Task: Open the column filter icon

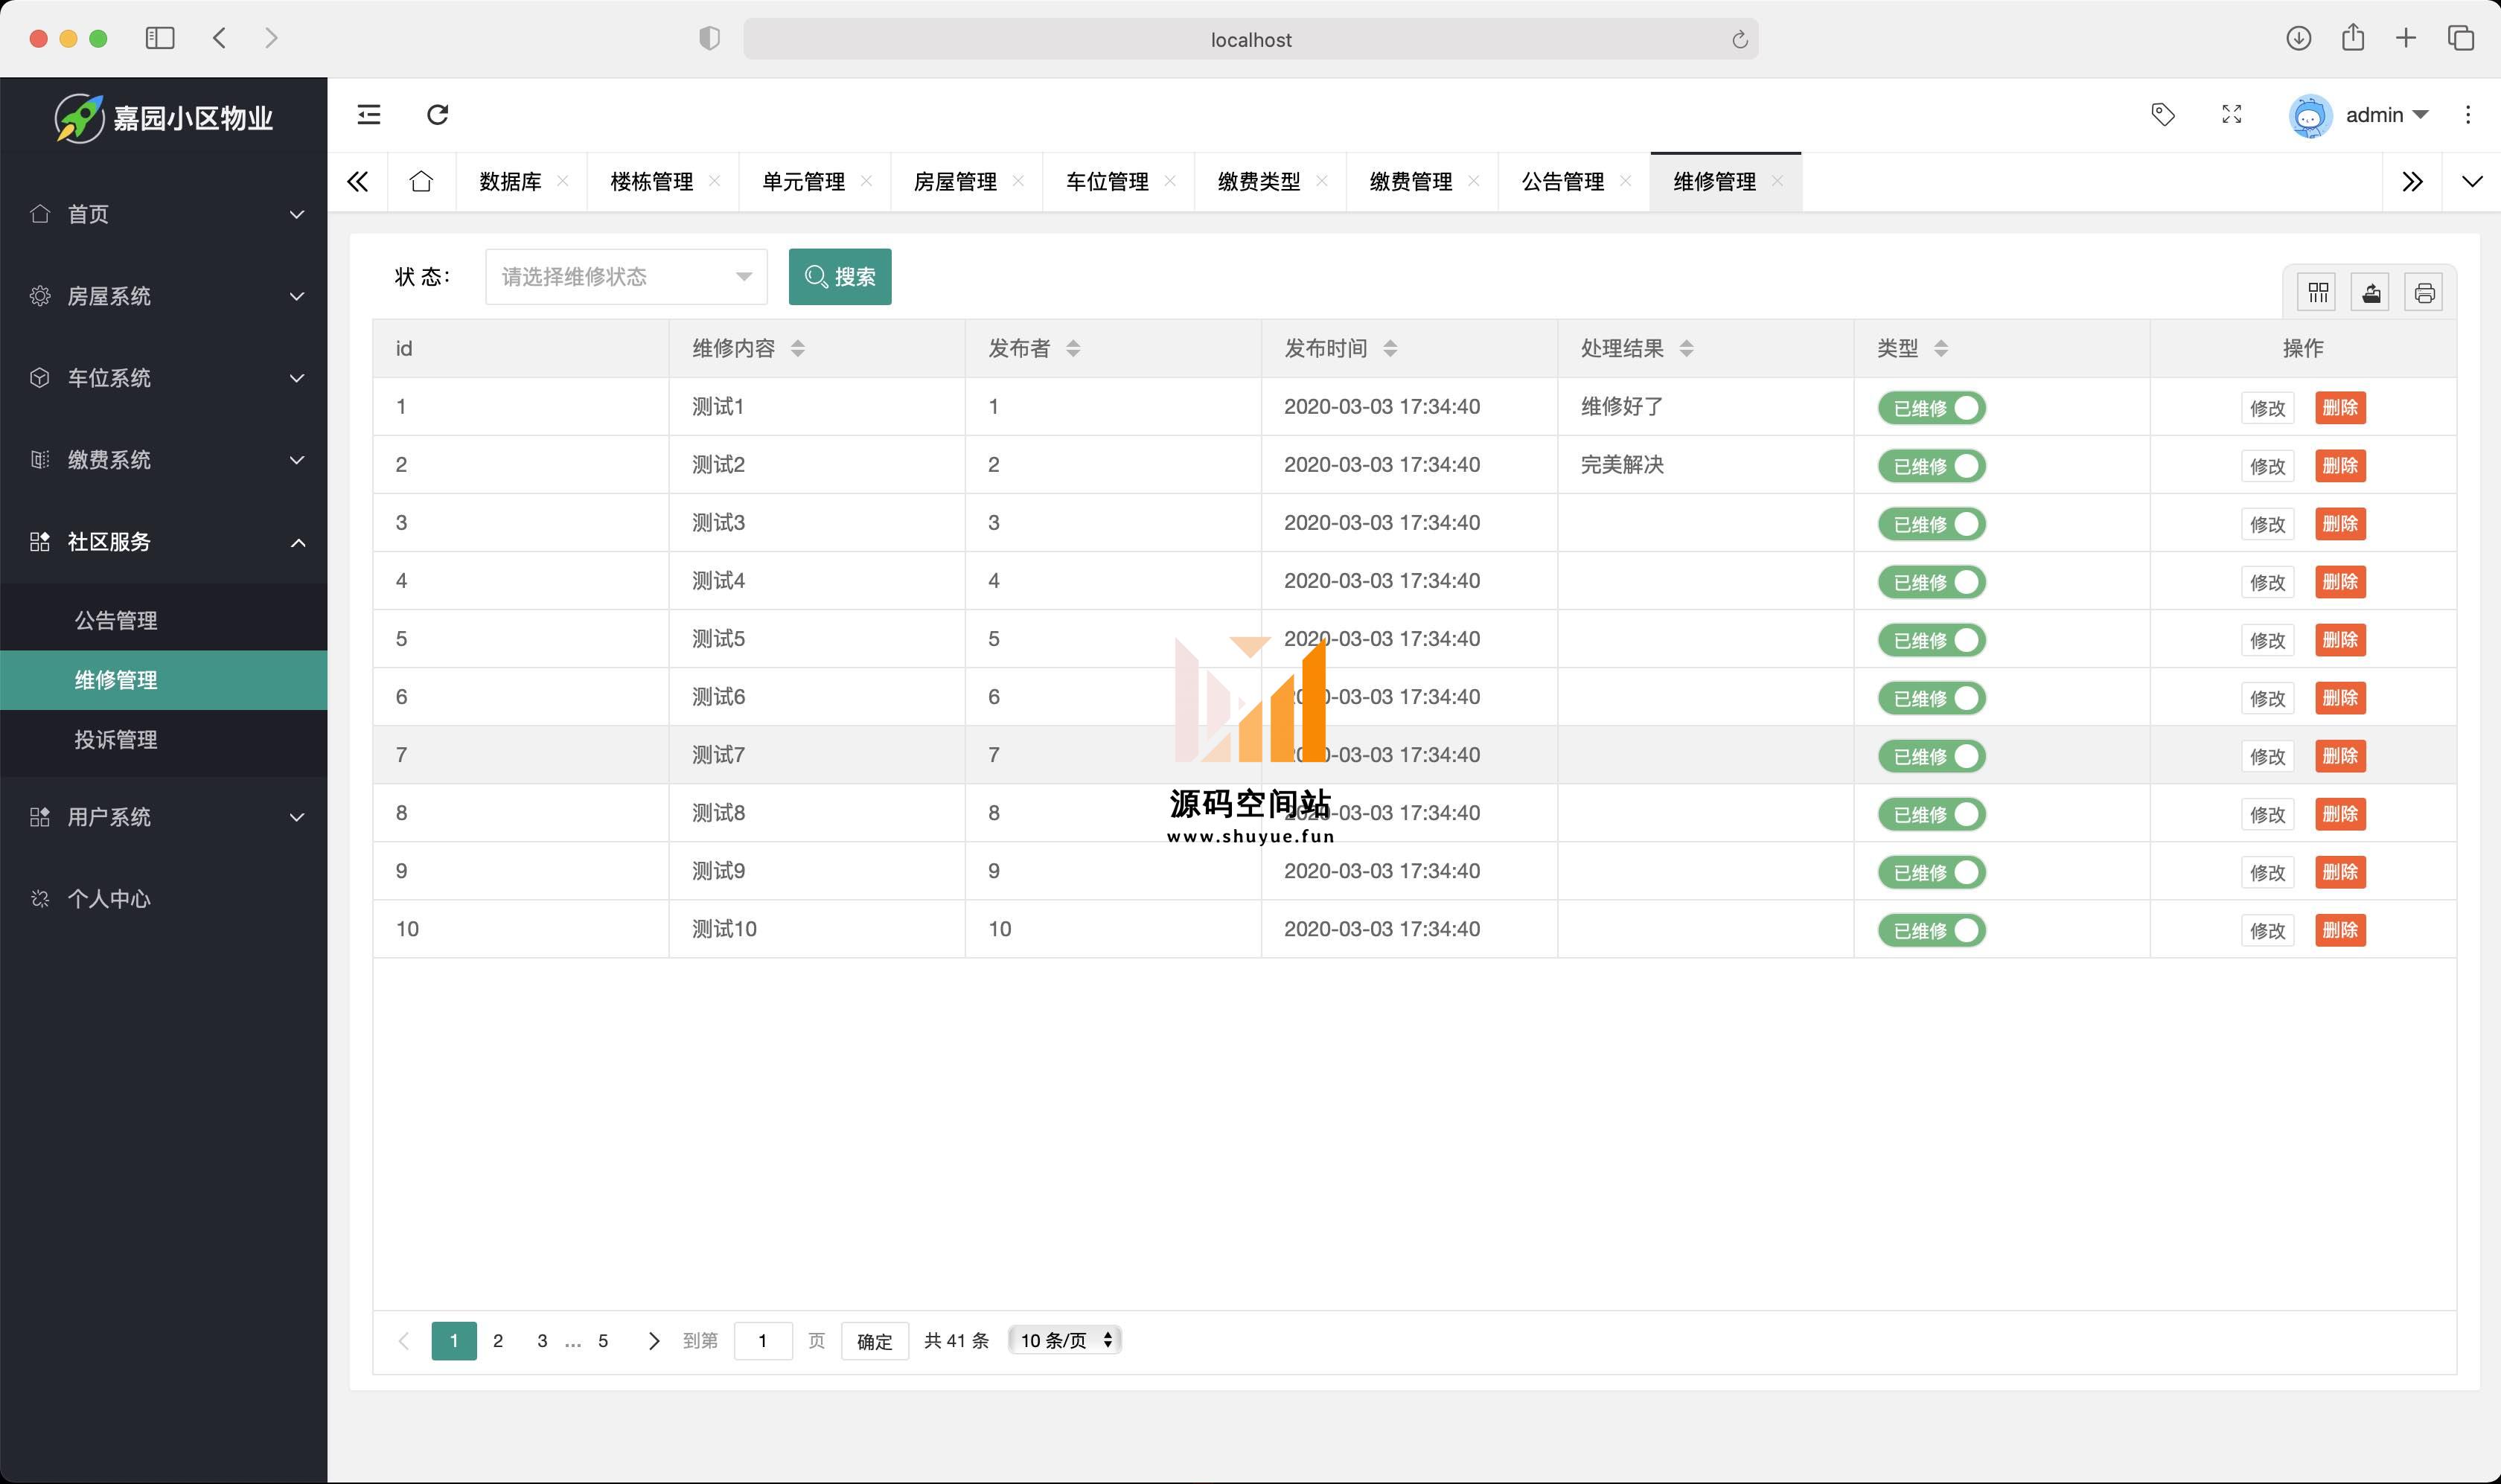Action: coord(2318,293)
